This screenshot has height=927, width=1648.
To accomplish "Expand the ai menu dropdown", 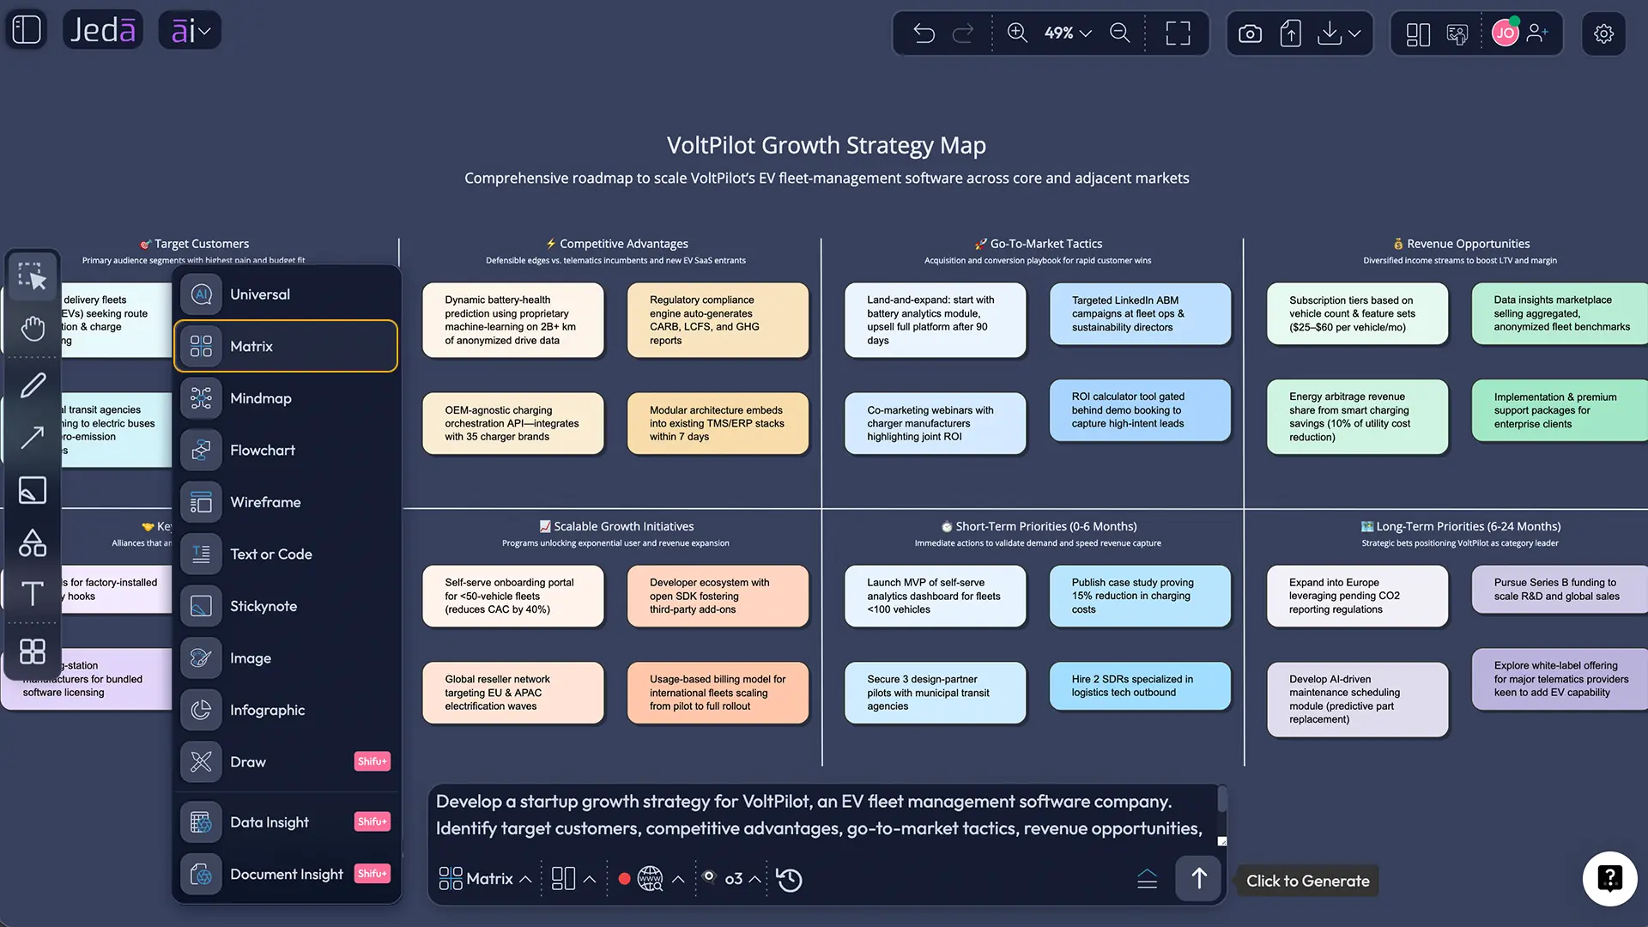I will (x=190, y=31).
